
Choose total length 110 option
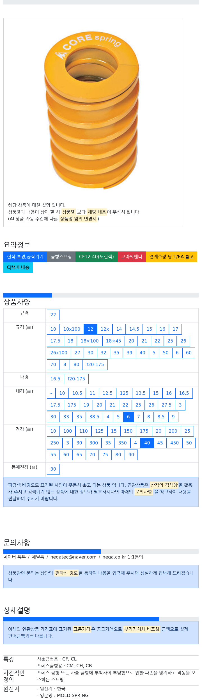[x=84, y=431]
